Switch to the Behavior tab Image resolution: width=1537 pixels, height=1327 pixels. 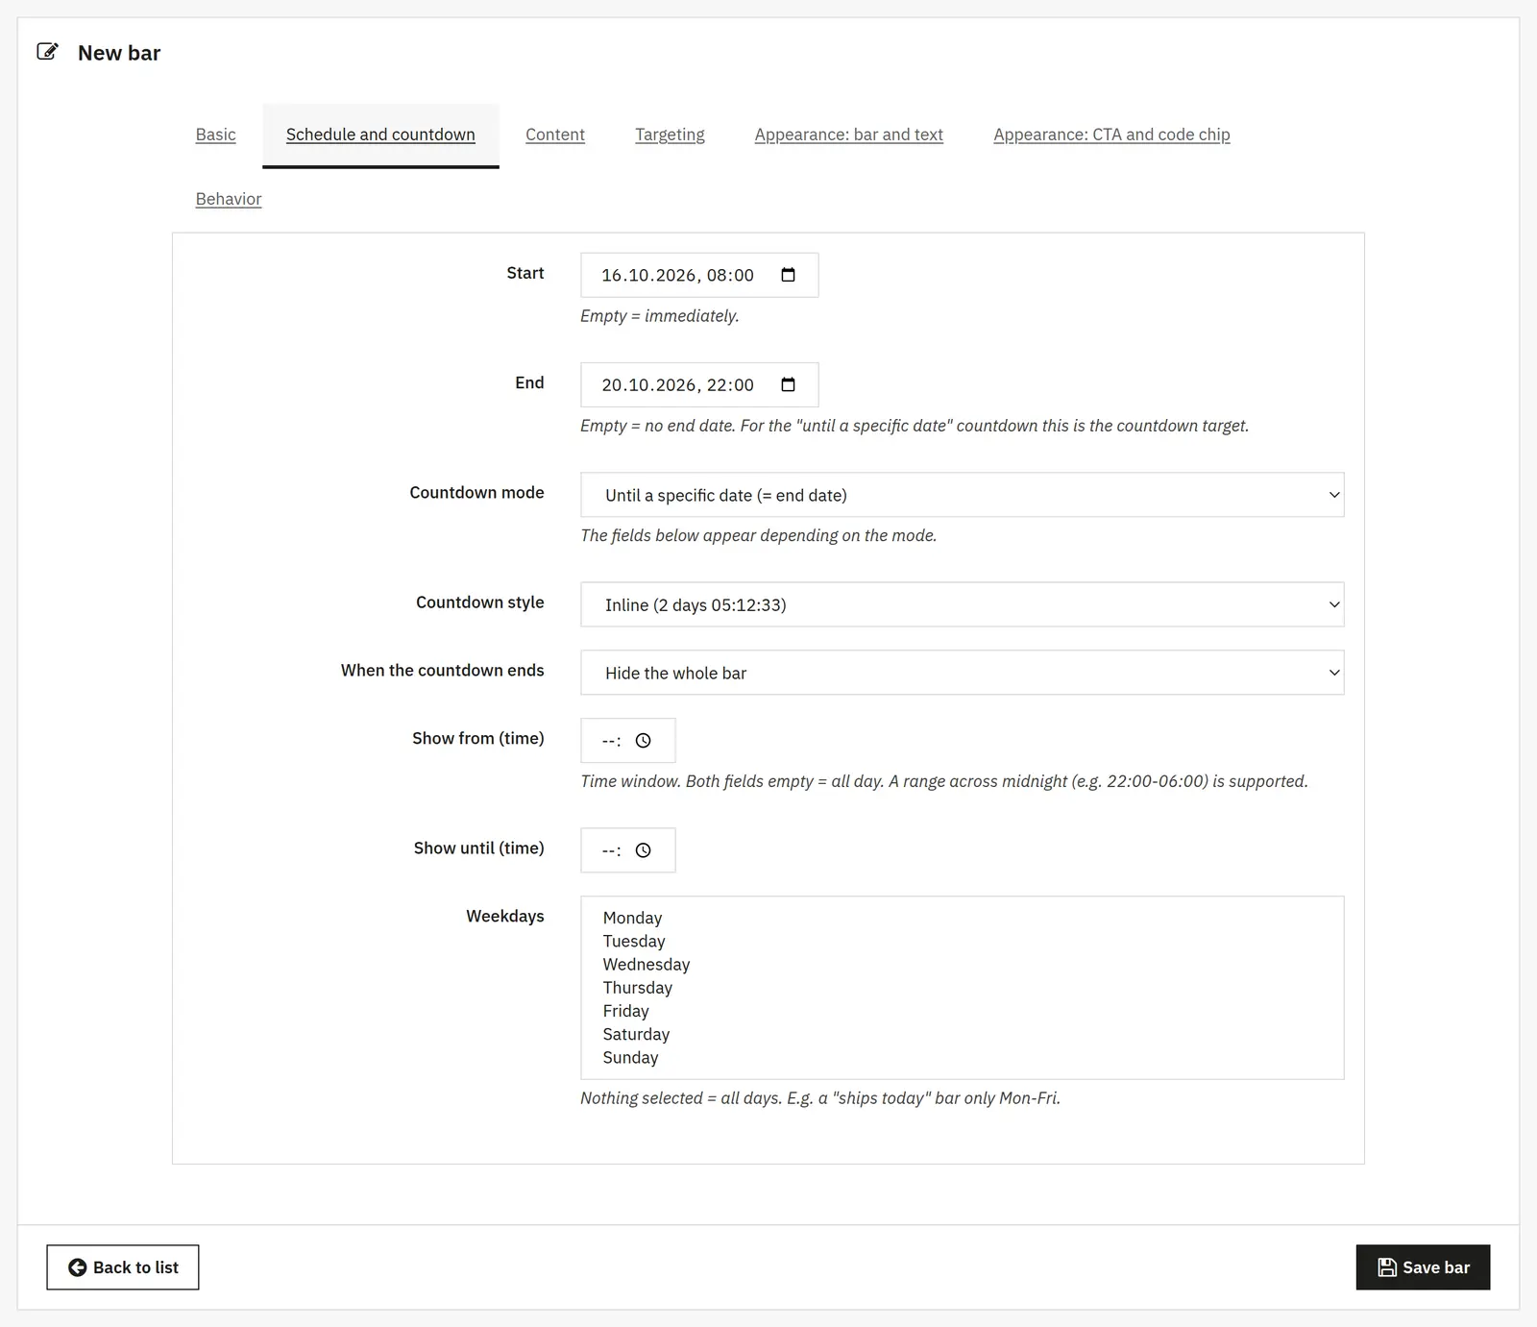pyautogui.click(x=229, y=199)
